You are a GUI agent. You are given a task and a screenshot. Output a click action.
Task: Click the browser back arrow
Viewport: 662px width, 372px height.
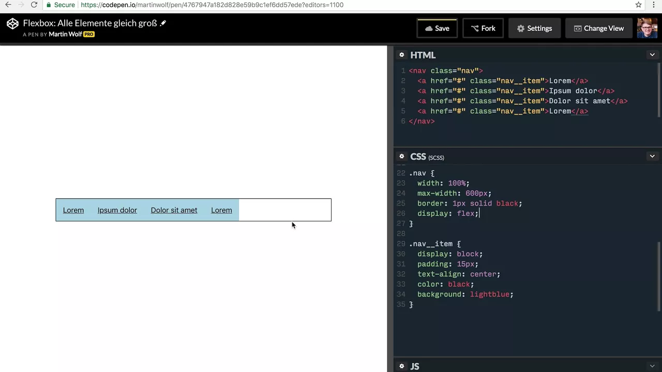[8, 5]
